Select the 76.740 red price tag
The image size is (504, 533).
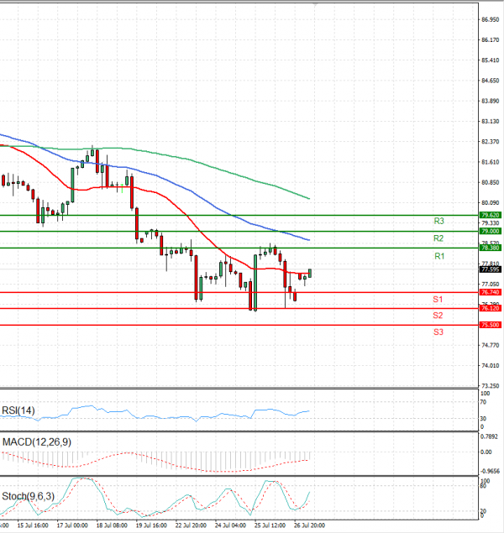click(x=490, y=292)
